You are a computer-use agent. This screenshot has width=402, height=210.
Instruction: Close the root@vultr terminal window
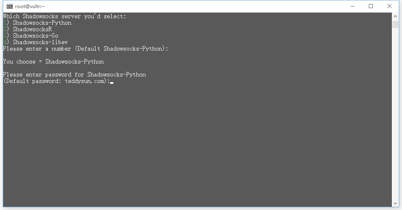point(389,6)
